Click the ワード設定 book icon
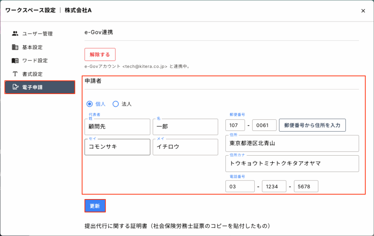374x236 pixels. click(15, 61)
